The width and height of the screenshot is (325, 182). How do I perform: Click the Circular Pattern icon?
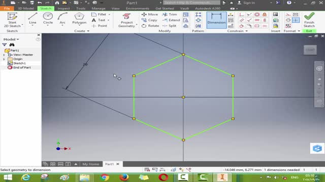click(198, 20)
